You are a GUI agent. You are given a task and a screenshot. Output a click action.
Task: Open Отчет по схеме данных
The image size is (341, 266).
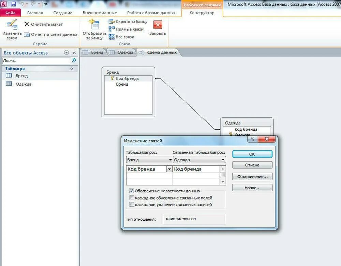point(50,34)
